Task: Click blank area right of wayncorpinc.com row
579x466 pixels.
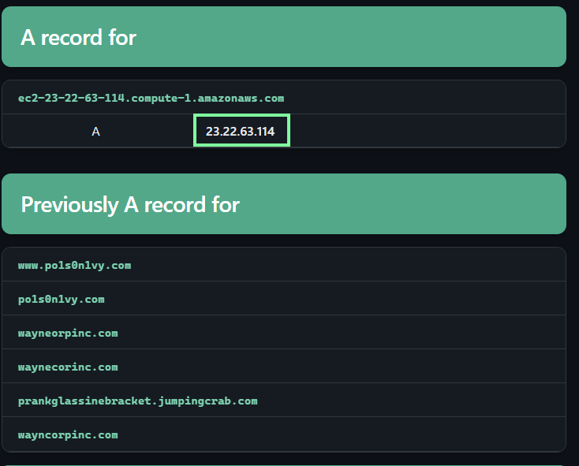Action: point(355,434)
